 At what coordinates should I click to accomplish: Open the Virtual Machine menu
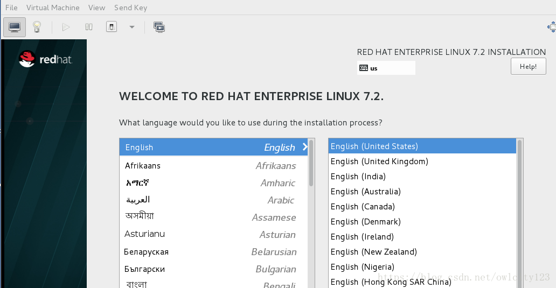53,8
